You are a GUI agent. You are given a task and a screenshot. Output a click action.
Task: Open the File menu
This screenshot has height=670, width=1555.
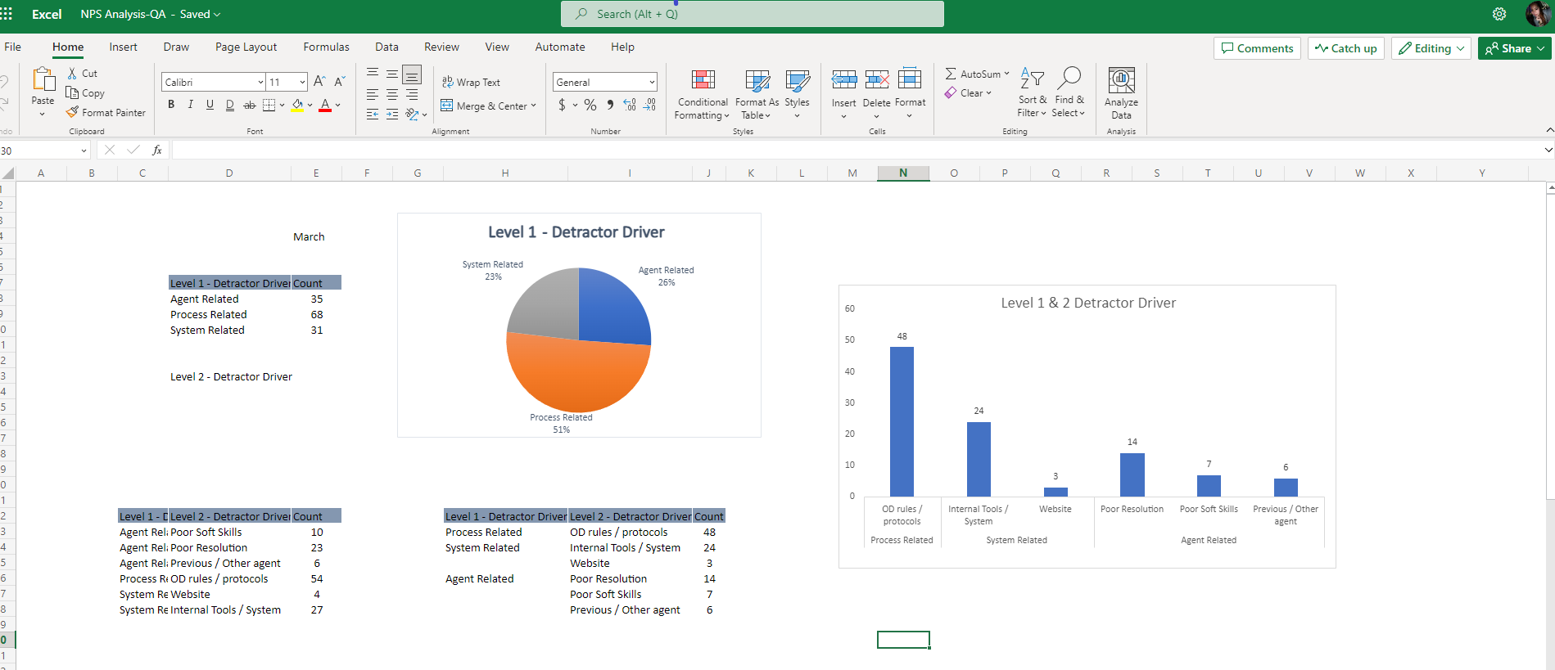coord(12,47)
